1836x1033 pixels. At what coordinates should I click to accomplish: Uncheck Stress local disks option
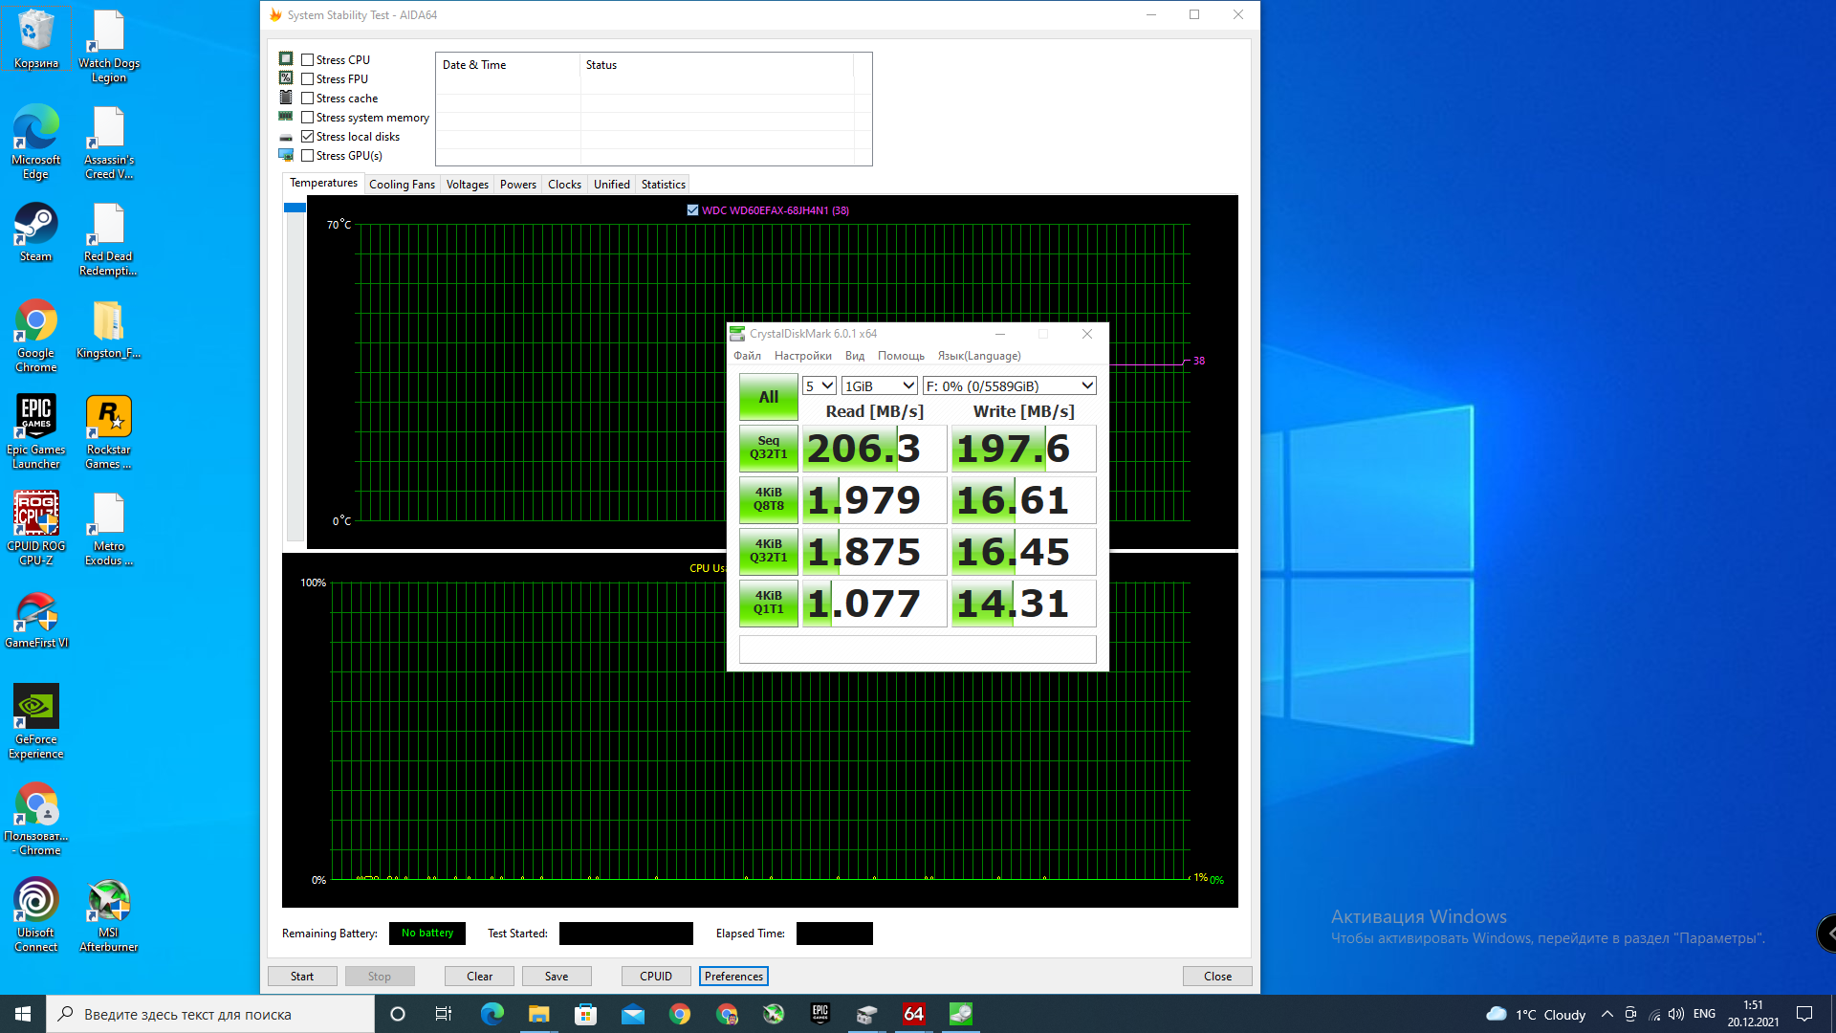[308, 137]
